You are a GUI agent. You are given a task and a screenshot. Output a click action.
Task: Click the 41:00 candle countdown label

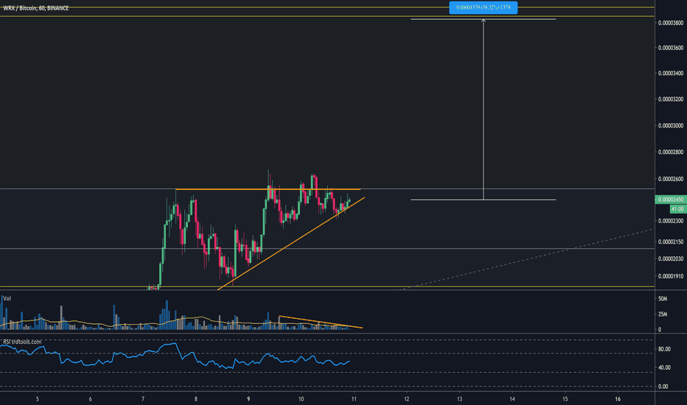click(x=678, y=209)
